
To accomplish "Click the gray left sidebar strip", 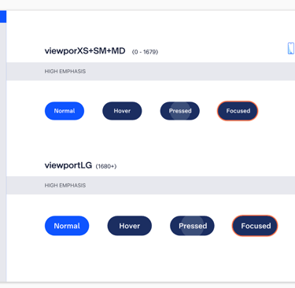I will pos(3,152).
